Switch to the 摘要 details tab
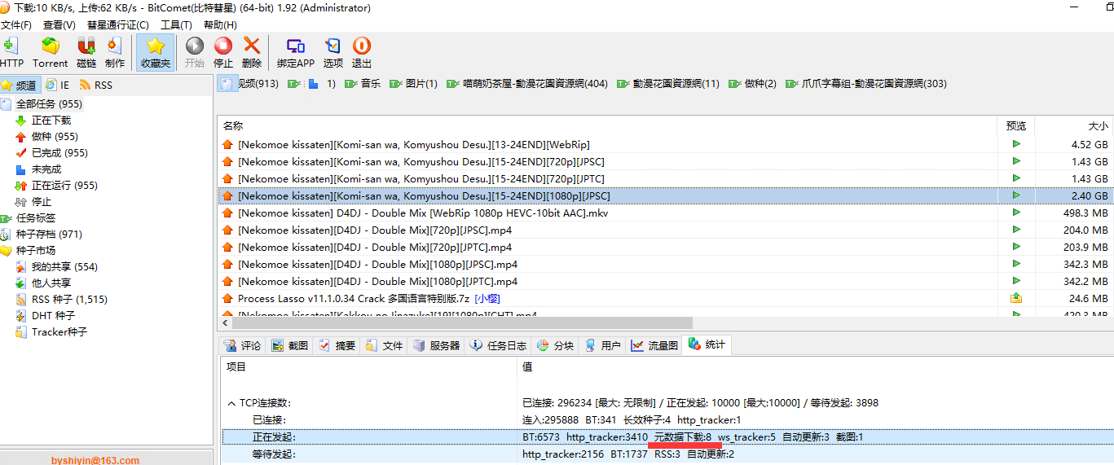Viewport: 1114px width, 465px height. point(337,345)
